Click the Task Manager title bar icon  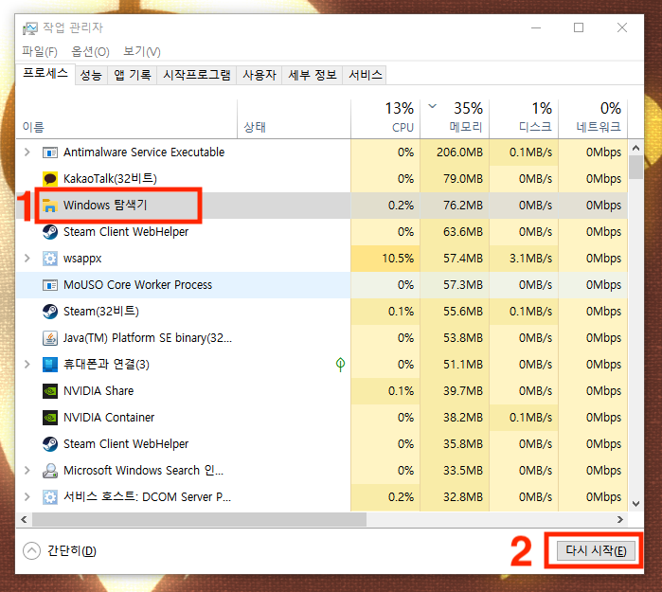coord(29,28)
